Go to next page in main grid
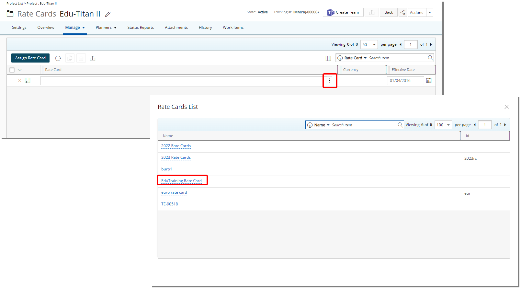The height and width of the screenshot is (289, 521). tap(431, 45)
